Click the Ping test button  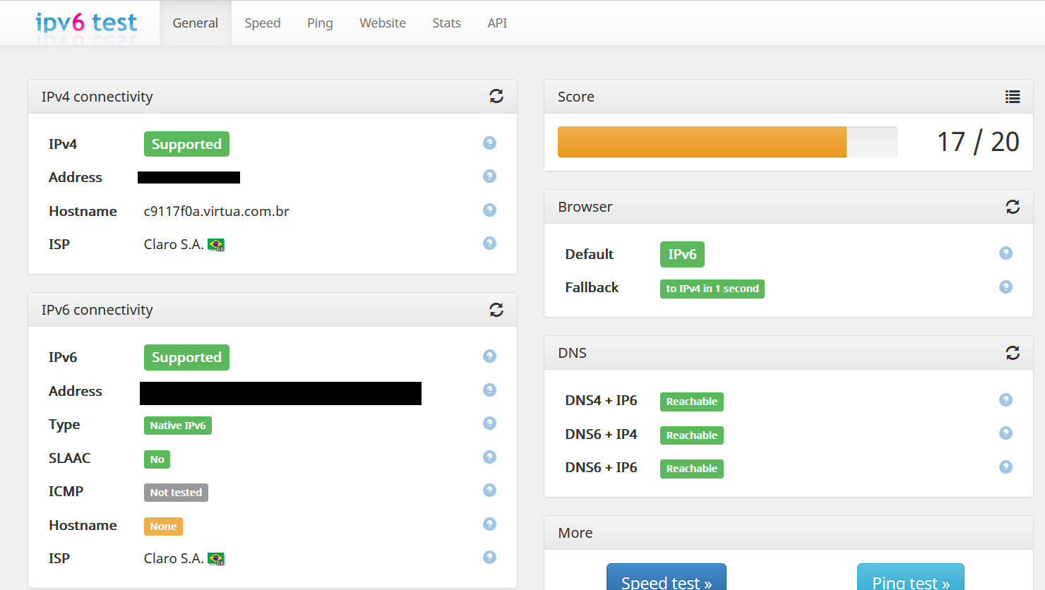point(910,579)
